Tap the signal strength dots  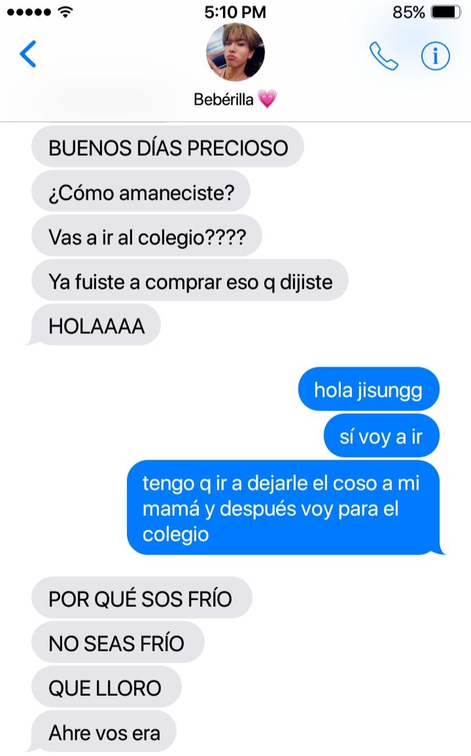tap(28, 12)
